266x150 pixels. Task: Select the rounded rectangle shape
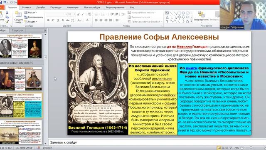pyautogui.click(x=187, y=13)
